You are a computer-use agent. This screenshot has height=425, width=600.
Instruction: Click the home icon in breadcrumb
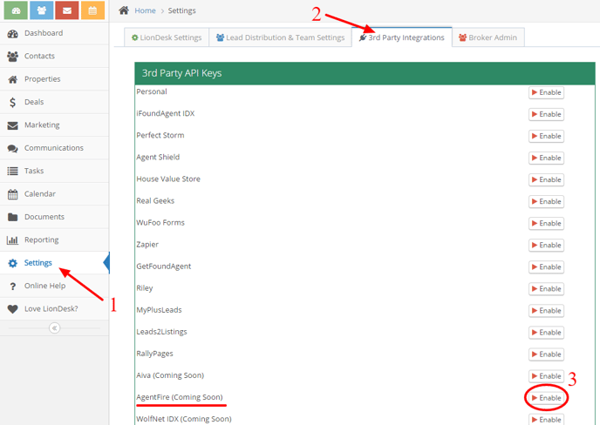click(124, 10)
